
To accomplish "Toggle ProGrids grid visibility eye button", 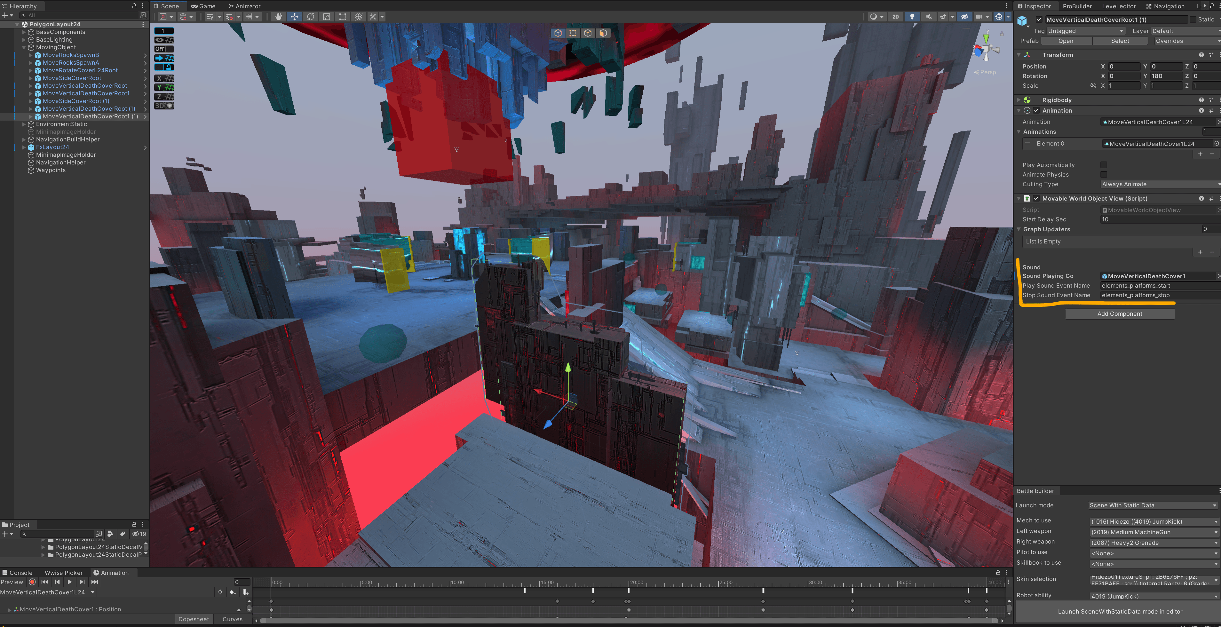I will (x=164, y=40).
